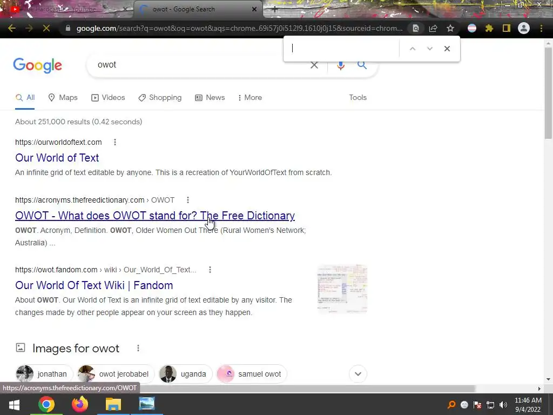Image resolution: width=553 pixels, height=415 pixels.
Task: Toggle the Chrome side panel icon
Action: (507, 28)
